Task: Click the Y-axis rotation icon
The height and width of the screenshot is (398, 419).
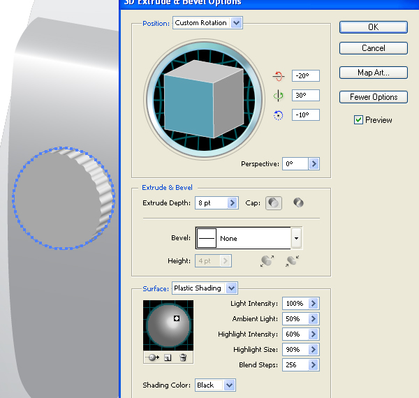Action: 278,96
